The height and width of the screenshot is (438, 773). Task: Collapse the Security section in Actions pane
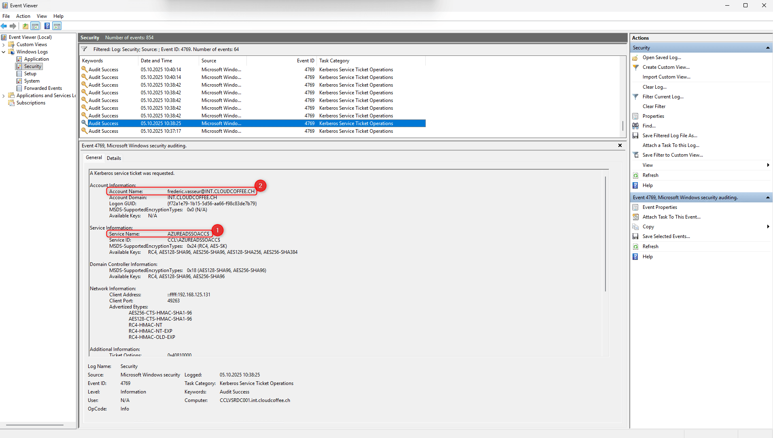point(768,48)
